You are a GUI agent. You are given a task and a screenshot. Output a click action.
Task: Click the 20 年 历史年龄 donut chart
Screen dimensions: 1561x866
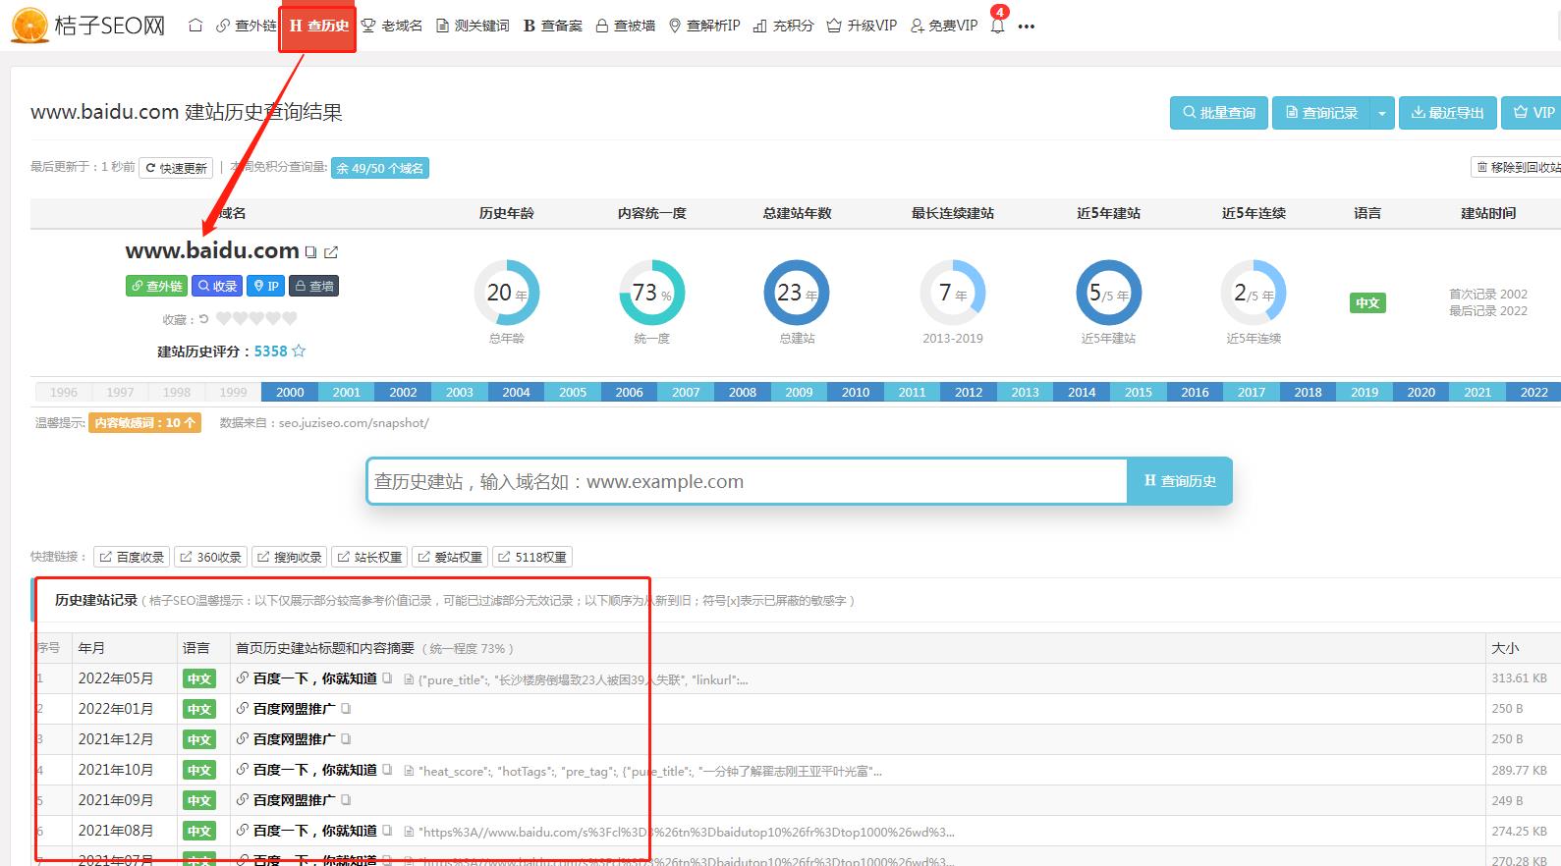(507, 293)
